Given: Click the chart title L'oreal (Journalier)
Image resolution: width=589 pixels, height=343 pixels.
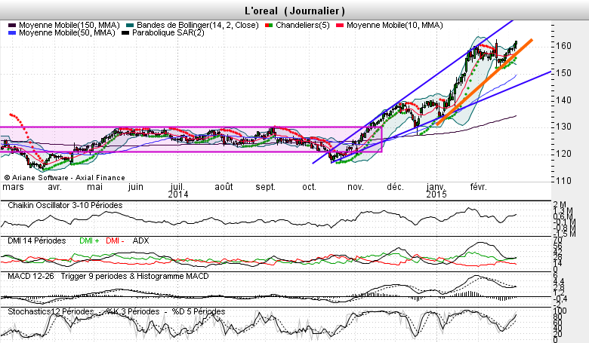Looking at the screenshot, I should (294, 11).
